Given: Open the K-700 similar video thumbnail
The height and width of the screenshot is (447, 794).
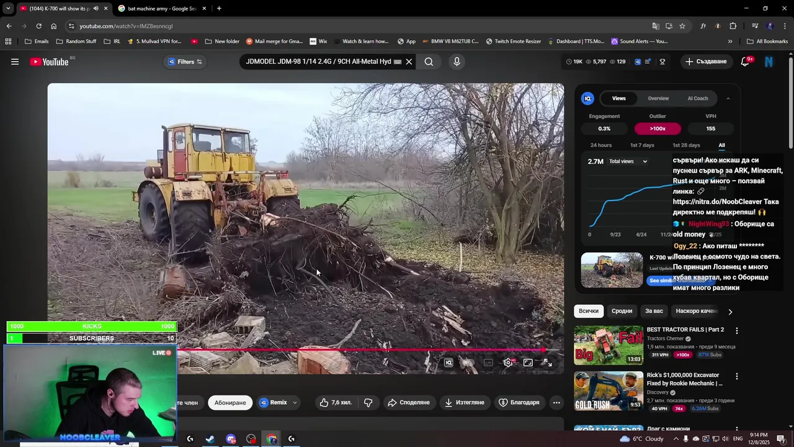Looking at the screenshot, I should [612, 270].
